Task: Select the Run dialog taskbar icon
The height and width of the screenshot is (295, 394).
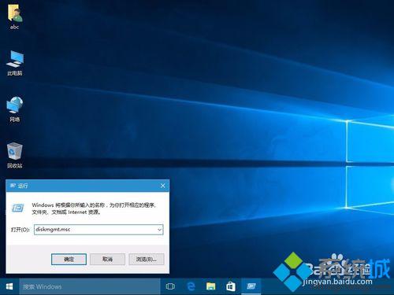Action: [251, 286]
